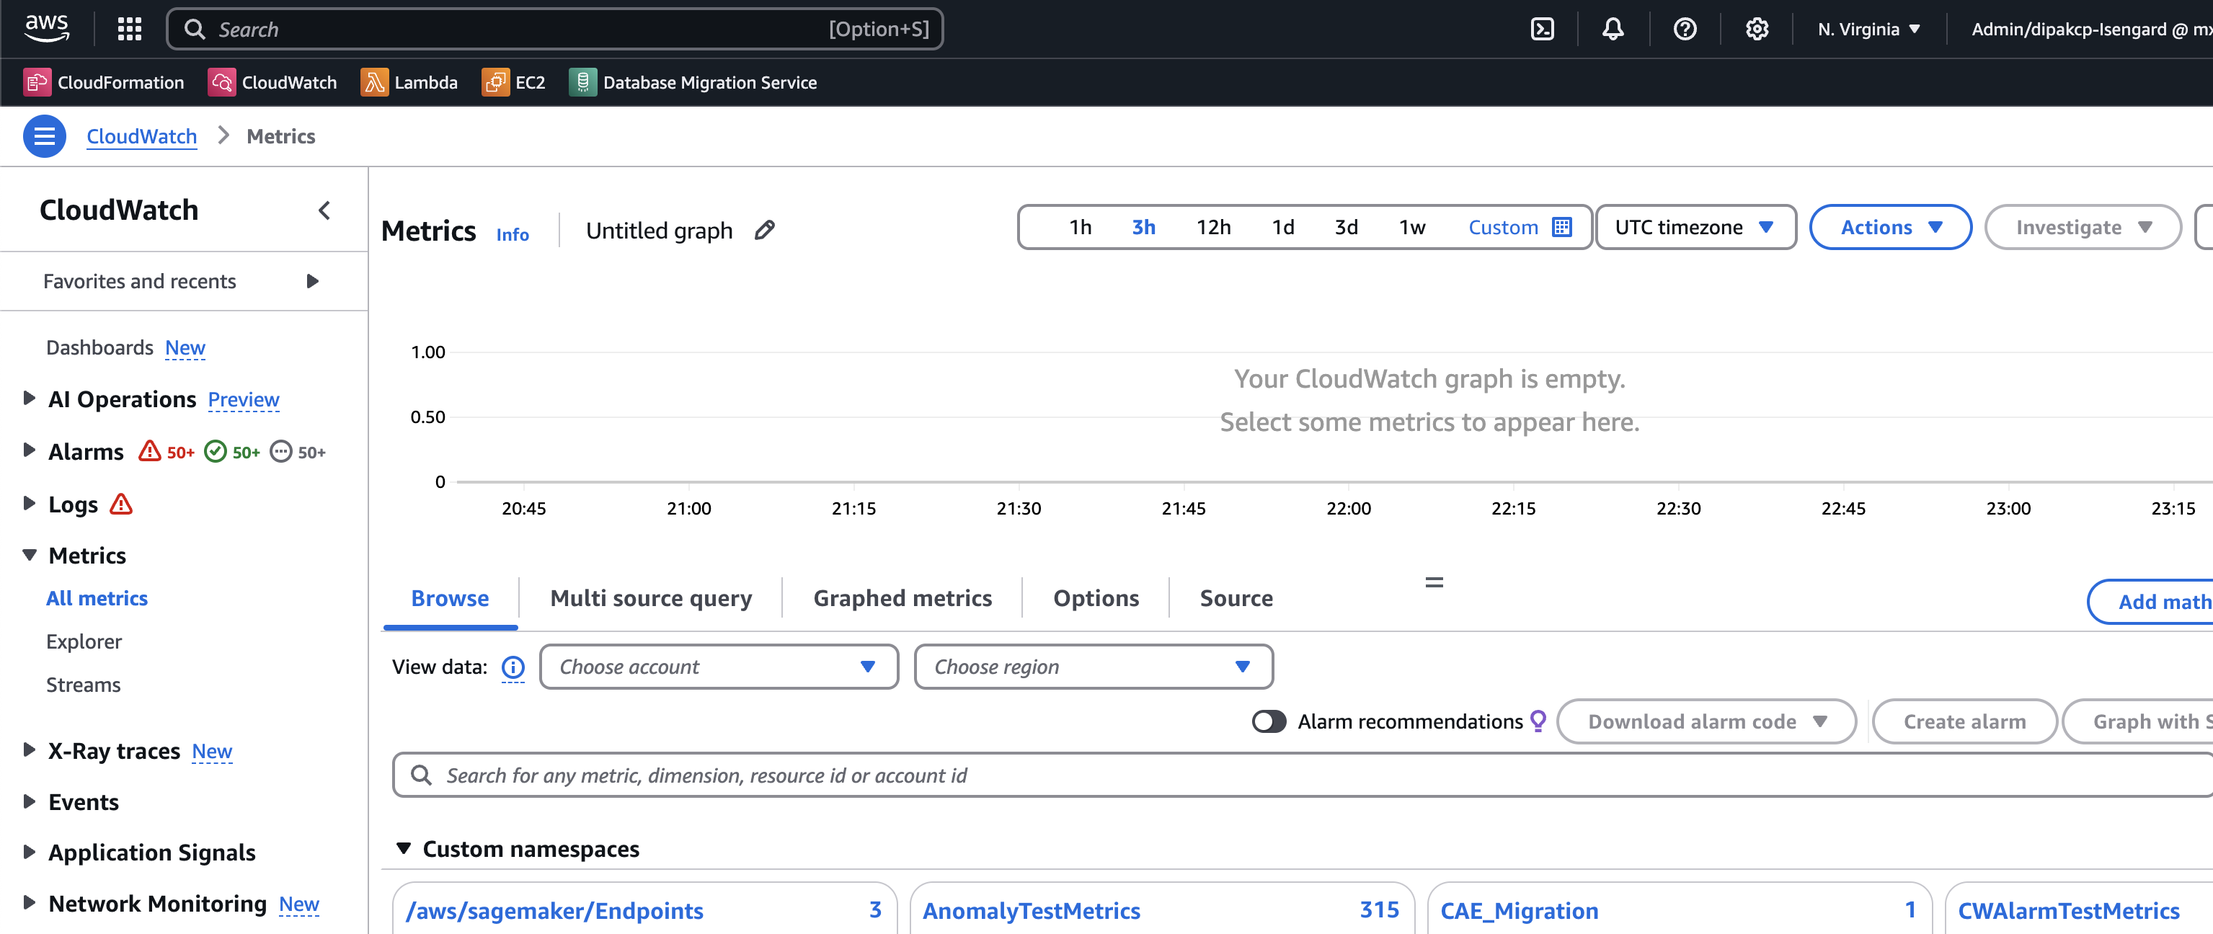Open the notifications bell
Image resolution: width=2213 pixels, height=934 pixels.
click(x=1613, y=30)
